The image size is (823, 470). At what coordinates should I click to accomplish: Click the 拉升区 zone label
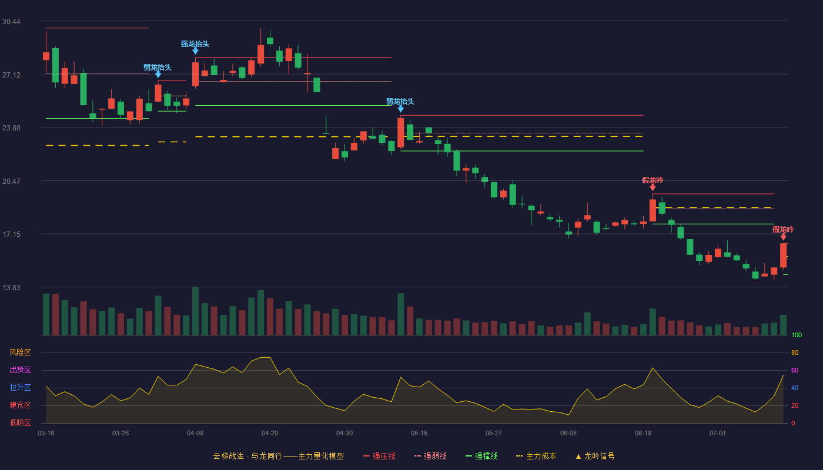coord(20,388)
